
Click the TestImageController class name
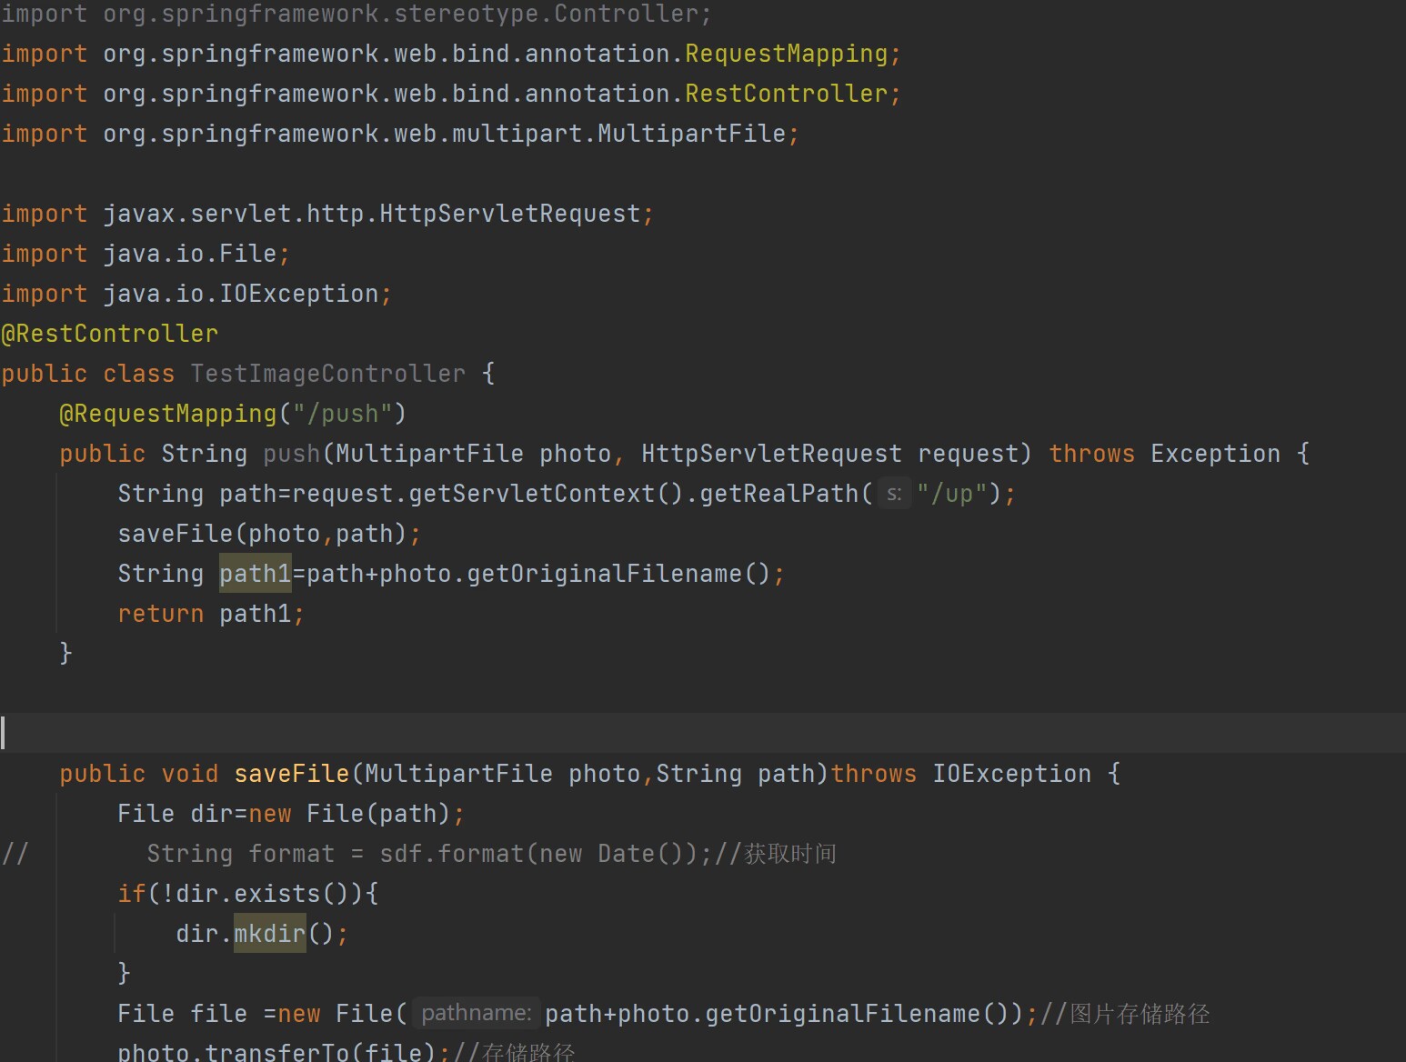click(x=328, y=374)
